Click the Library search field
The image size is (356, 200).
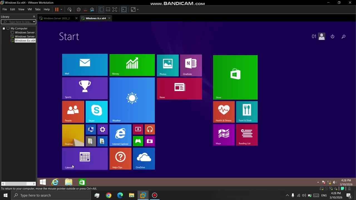[18, 22]
